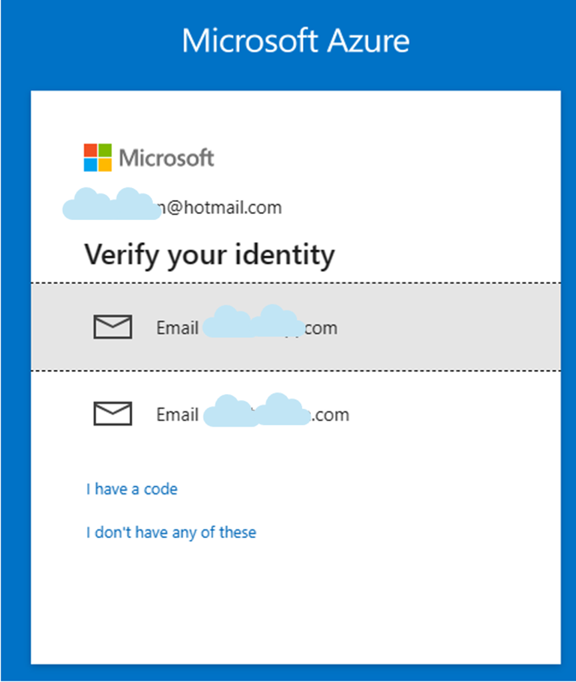The image size is (576, 682).
Task: Click "I don't have any of these"
Action: tap(171, 532)
